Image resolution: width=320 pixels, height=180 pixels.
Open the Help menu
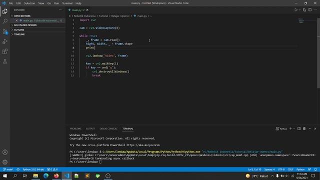[x=78, y=3]
